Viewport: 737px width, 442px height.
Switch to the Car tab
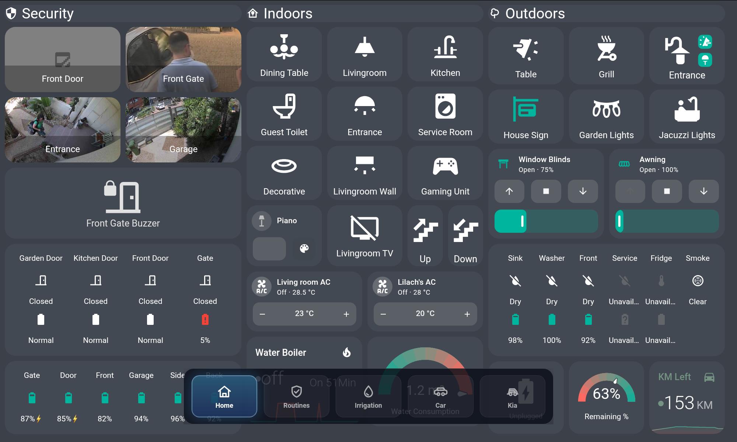pyautogui.click(x=440, y=396)
